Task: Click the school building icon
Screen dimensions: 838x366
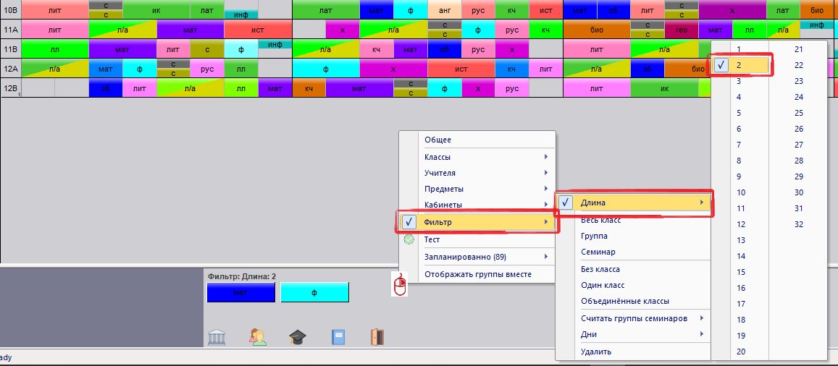Action: (217, 336)
